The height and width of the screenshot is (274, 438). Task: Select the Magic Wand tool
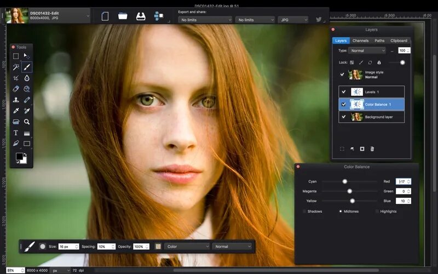16,67
